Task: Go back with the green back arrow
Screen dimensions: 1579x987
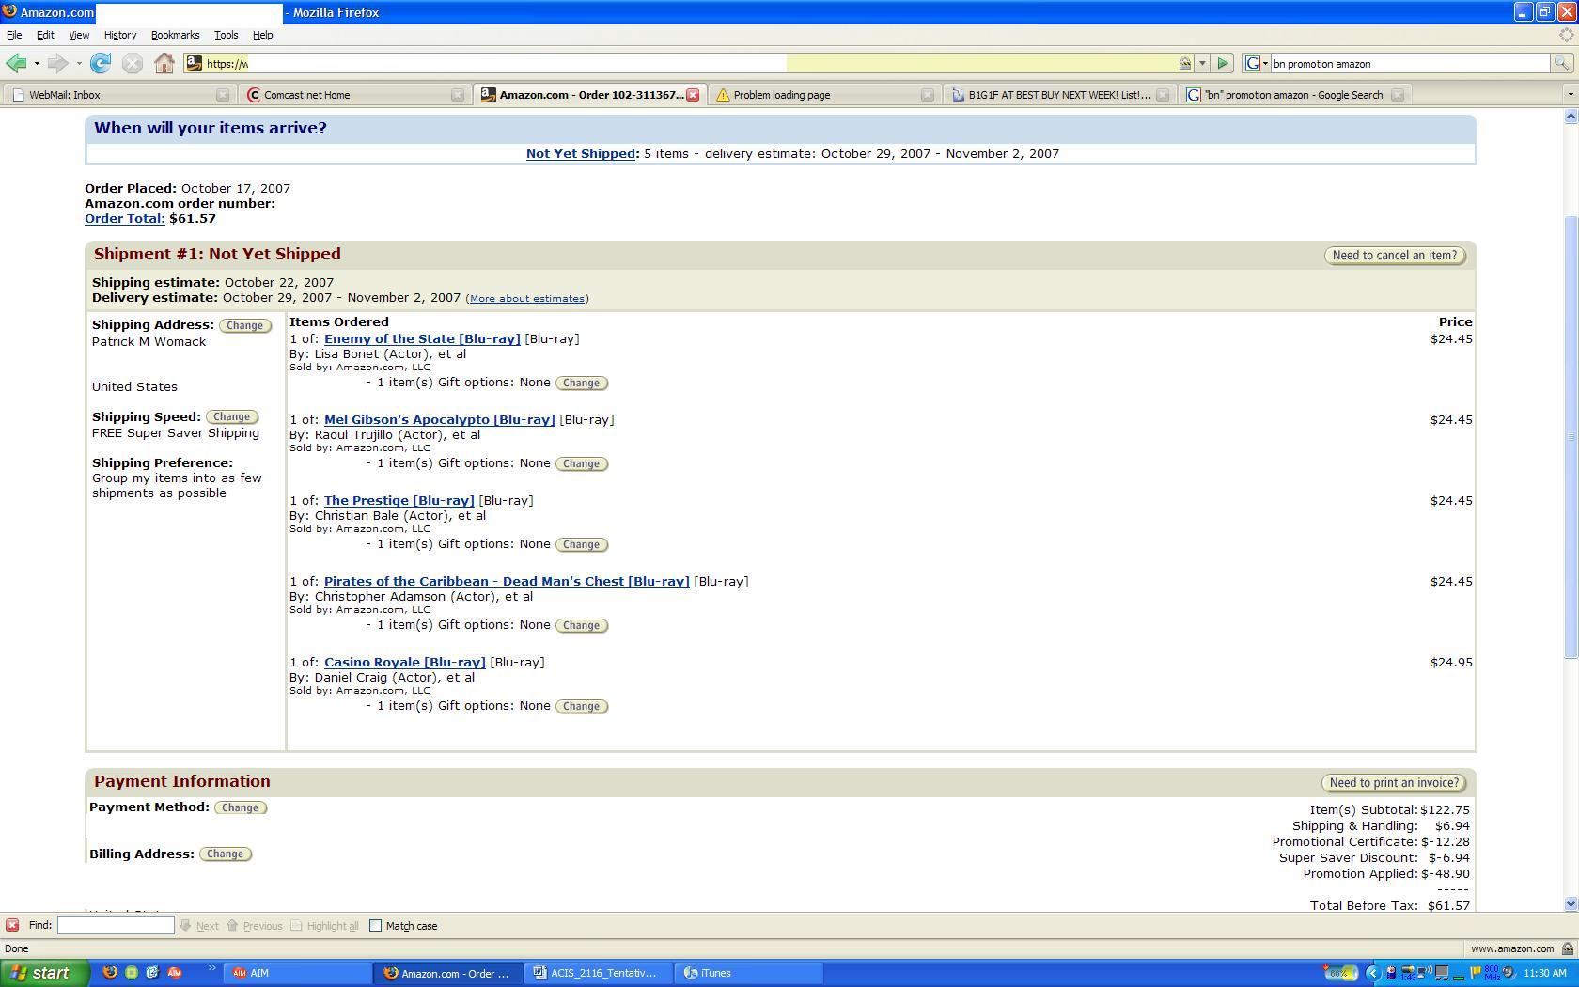Action: 16,63
